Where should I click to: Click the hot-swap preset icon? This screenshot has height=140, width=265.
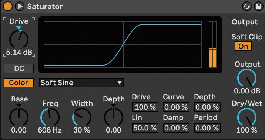pos(247,7)
